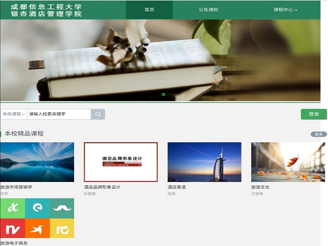Go to the 首页 tab
The image size is (328, 246).
tap(149, 10)
